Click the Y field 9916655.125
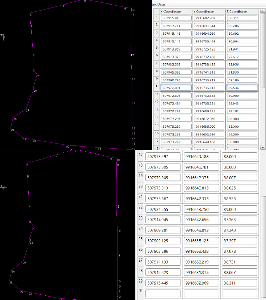 (x=201, y=241)
